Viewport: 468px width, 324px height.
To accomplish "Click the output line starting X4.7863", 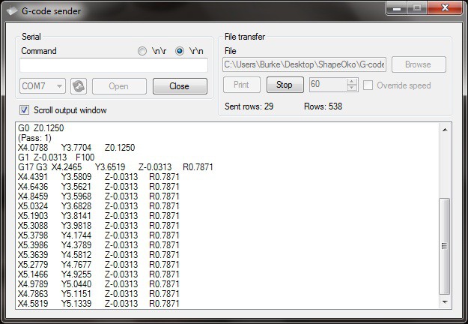I will point(99,294).
